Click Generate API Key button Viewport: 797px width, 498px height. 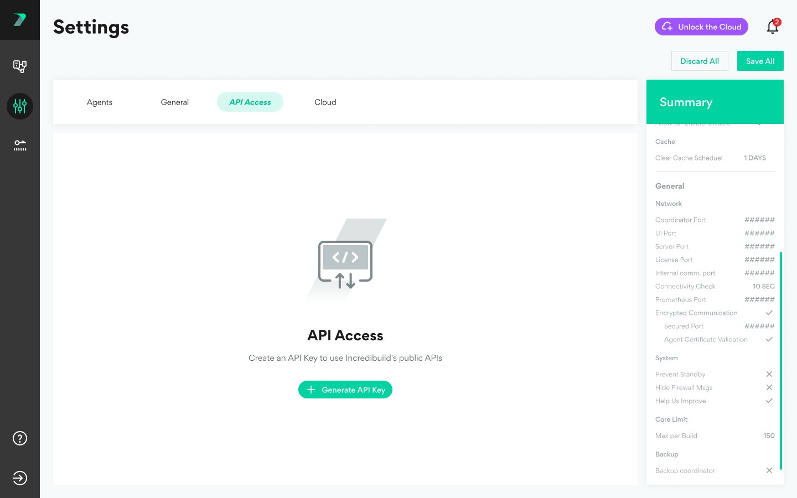pyautogui.click(x=345, y=390)
